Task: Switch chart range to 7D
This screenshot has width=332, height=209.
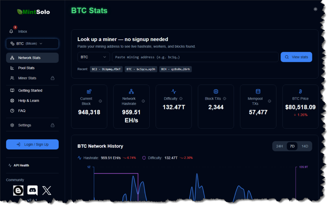Action: click(x=292, y=146)
